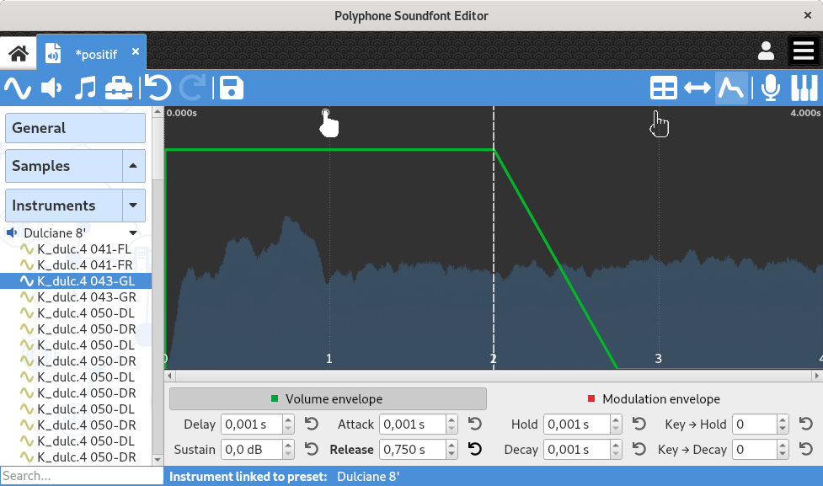
Task: Add a new sample via wave icon
Action: 18,88
